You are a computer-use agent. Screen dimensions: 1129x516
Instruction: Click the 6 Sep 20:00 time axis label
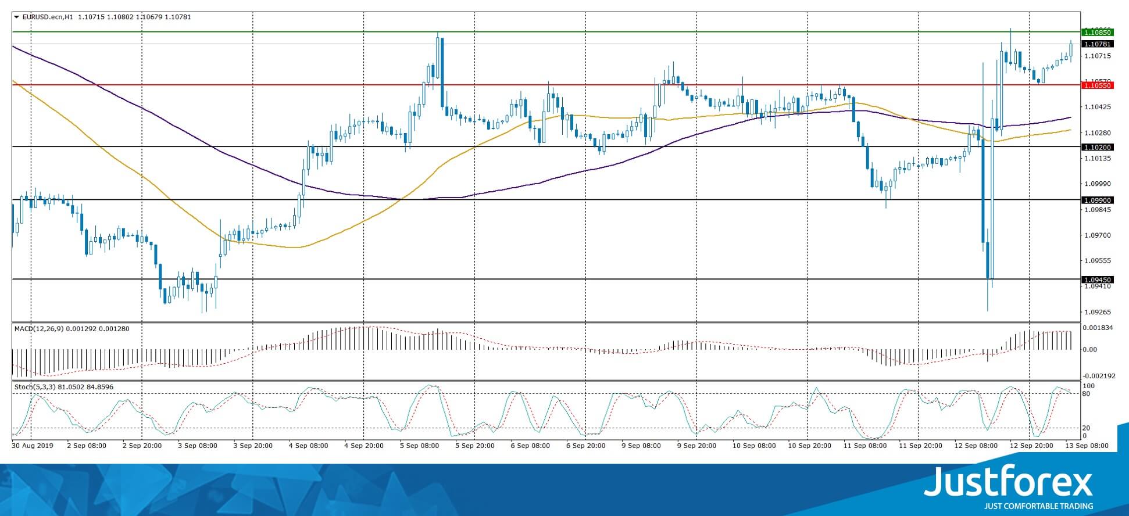point(586,446)
